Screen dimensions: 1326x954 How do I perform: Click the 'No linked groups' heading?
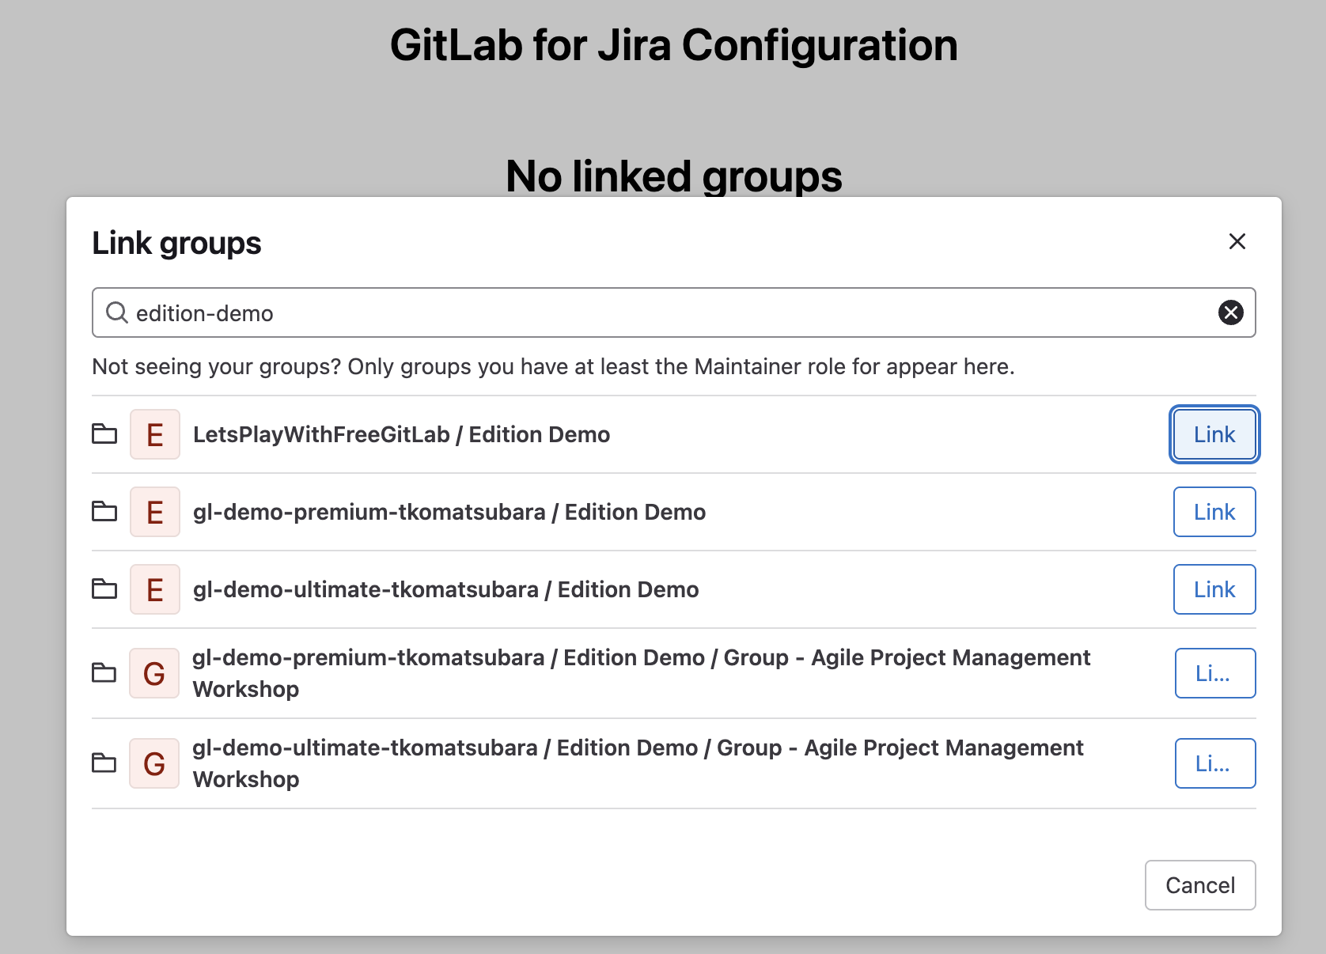point(674,176)
